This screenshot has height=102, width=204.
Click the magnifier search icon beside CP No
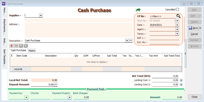click(178, 16)
